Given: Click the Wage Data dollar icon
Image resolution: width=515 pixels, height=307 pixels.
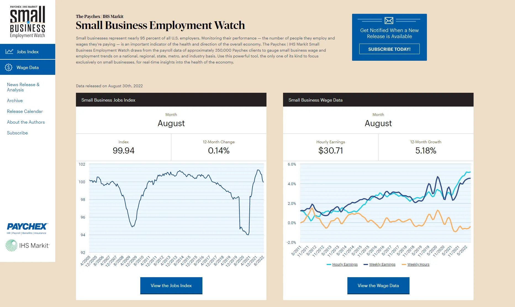Looking at the screenshot, I should (x=9, y=67).
